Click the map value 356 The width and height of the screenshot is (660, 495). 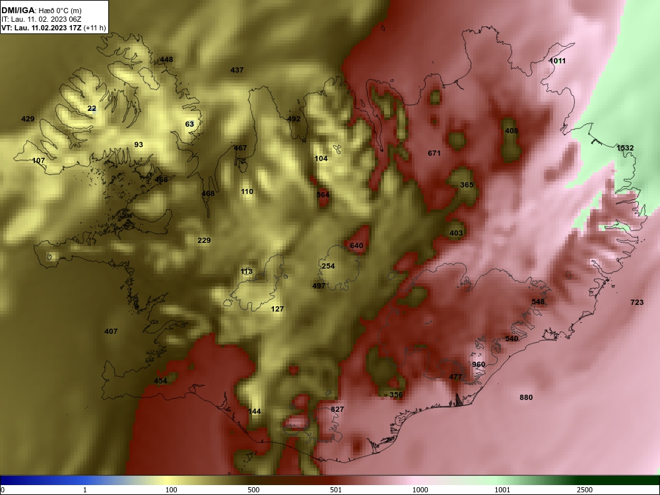[396, 395]
